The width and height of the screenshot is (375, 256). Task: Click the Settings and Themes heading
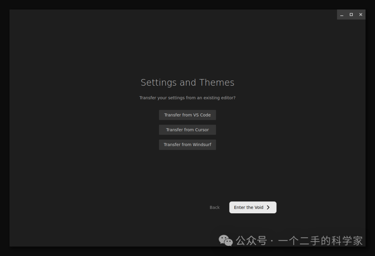[x=187, y=83]
